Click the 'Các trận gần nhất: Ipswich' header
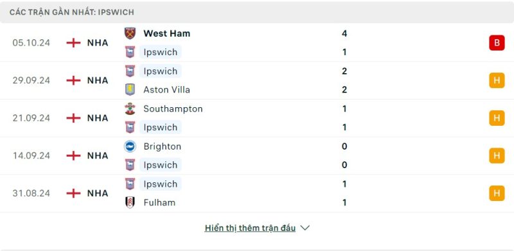 pyautogui.click(x=72, y=12)
